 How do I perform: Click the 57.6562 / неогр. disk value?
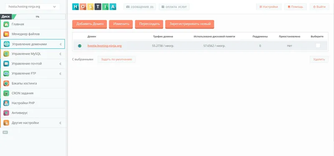[x=214, y=46]
